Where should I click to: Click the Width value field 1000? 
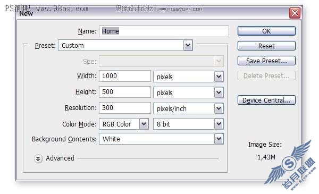(x=125, y=76)
